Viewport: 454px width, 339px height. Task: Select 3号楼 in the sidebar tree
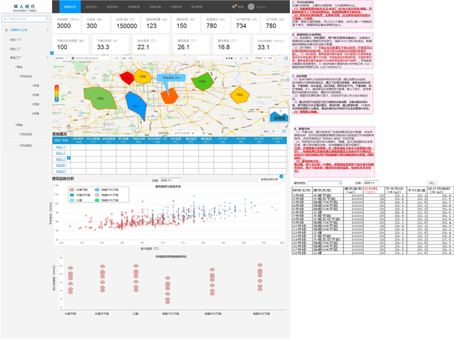pos(35,104)
